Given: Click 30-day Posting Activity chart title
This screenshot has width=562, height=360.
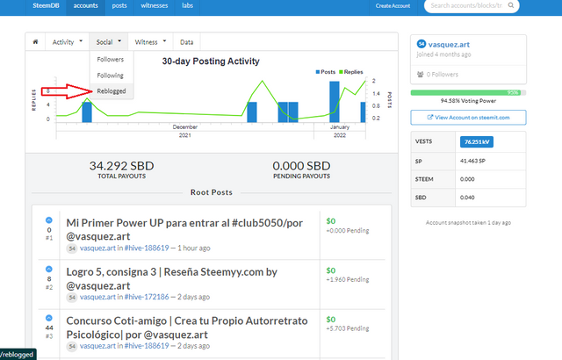Looking at the screenshot, I should click(x=211, y=61).
